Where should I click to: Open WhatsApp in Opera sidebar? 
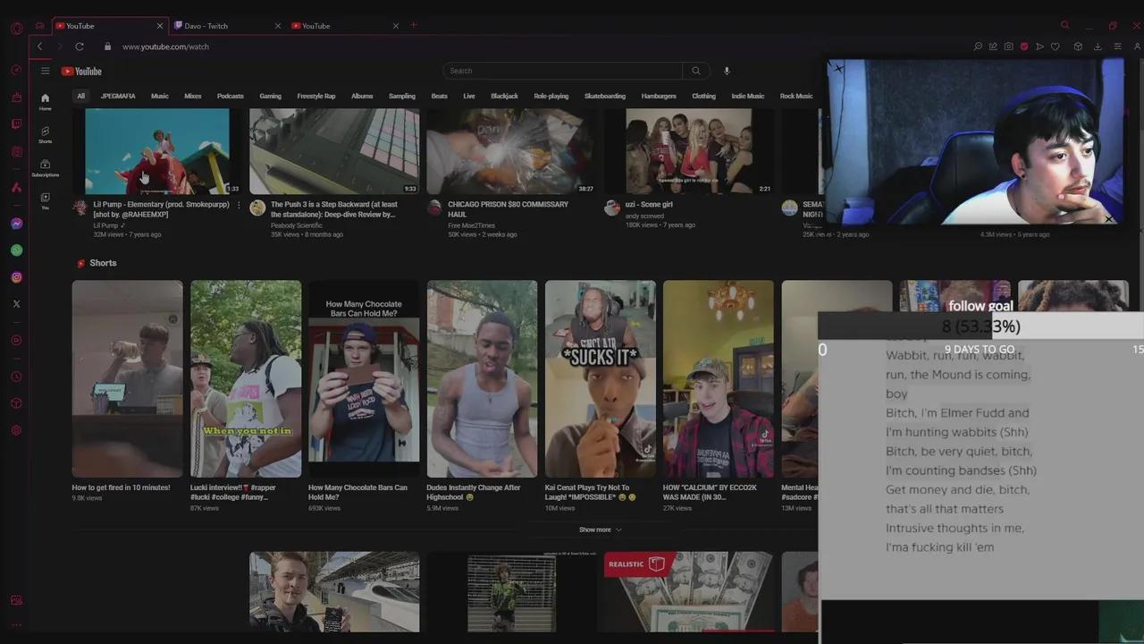pos(16,250)
